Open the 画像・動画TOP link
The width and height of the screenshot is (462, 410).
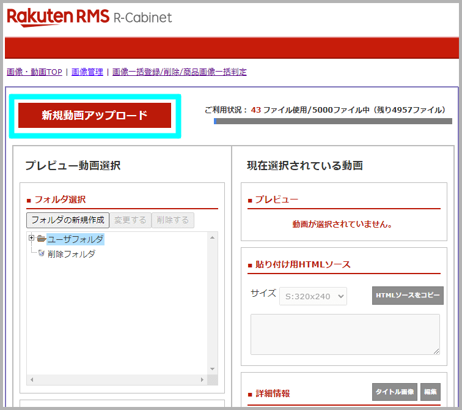point(34,72)
